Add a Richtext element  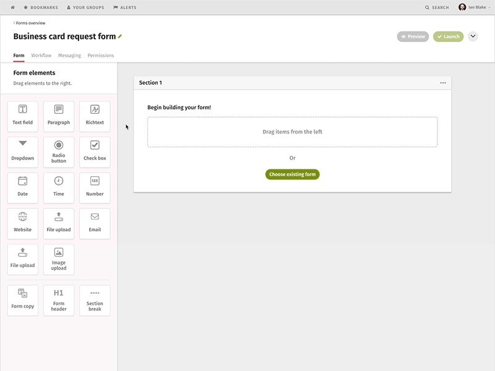(x=94, y=116)
